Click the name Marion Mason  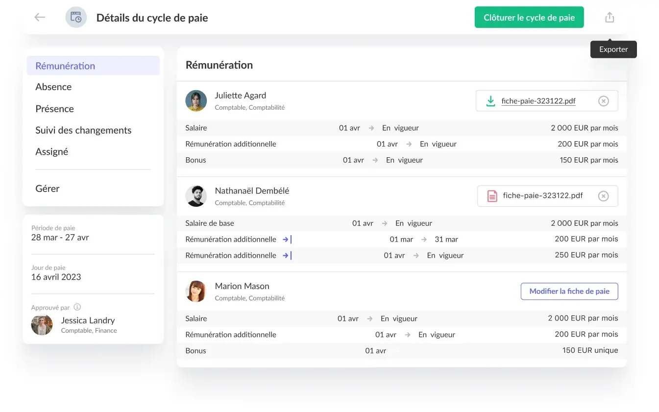(242, 286)
